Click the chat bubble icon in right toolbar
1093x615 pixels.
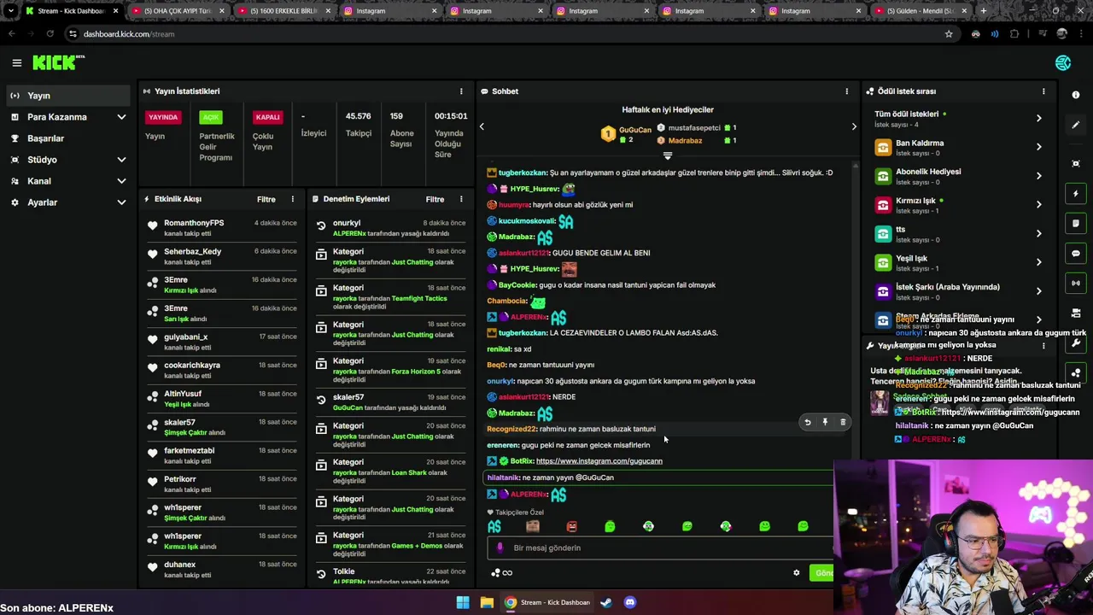click(x=1076, y=254)
